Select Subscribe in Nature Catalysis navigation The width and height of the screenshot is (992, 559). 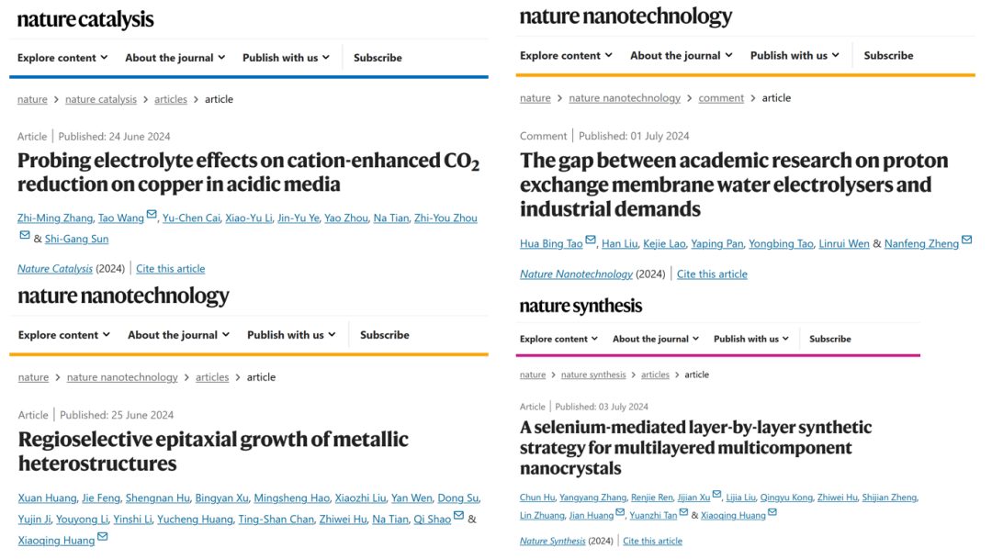(x=378, y=58)
